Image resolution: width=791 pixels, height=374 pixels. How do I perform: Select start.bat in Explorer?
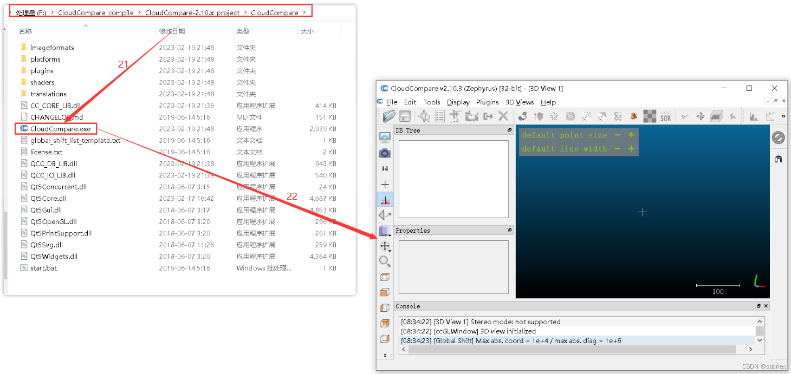coord(43,268)
